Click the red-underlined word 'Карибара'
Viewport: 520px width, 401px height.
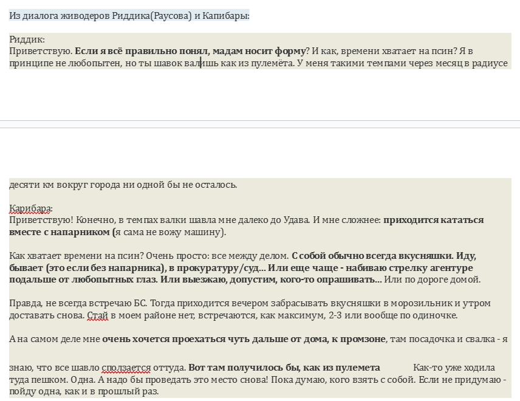tap(30, 208)
